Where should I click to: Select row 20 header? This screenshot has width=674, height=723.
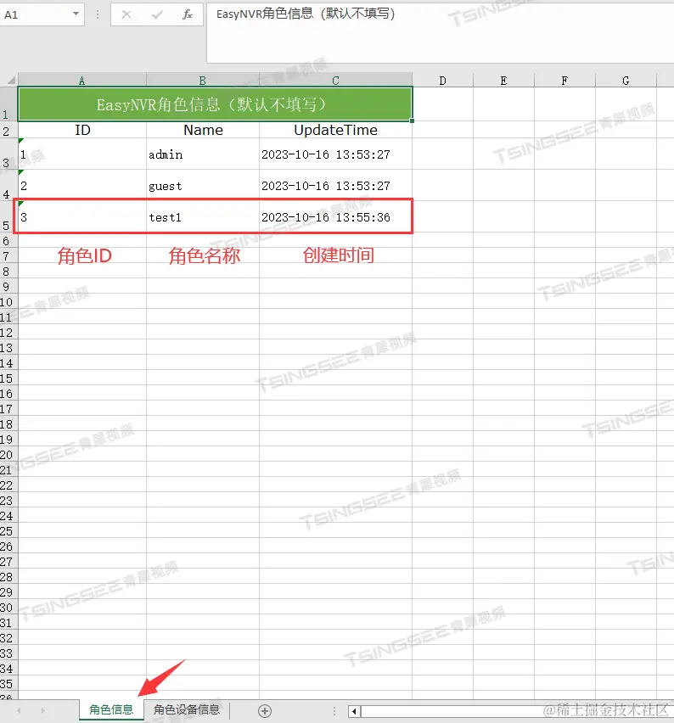click(x=8, y=454)
